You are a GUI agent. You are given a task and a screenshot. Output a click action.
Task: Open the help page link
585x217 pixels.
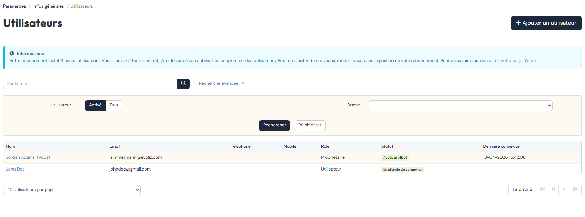(x=508, y=61)
